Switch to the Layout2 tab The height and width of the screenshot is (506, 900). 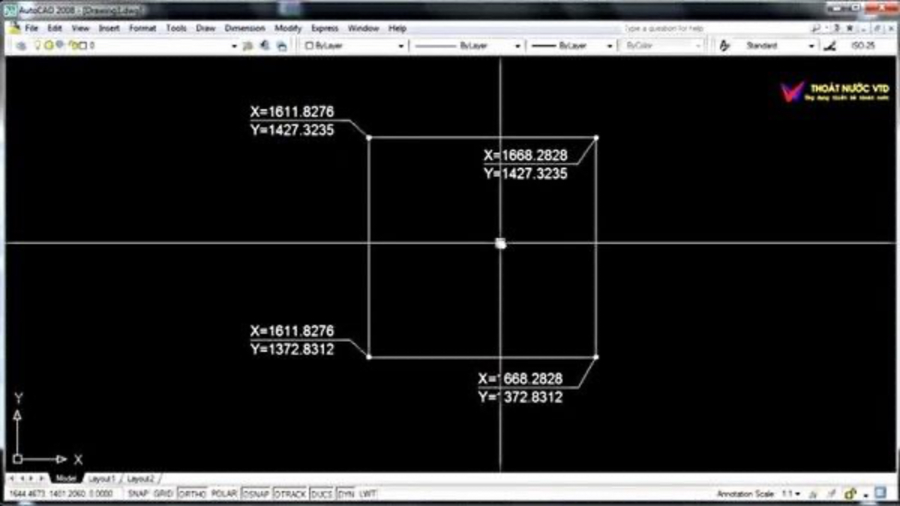click(x=139, y=478)
